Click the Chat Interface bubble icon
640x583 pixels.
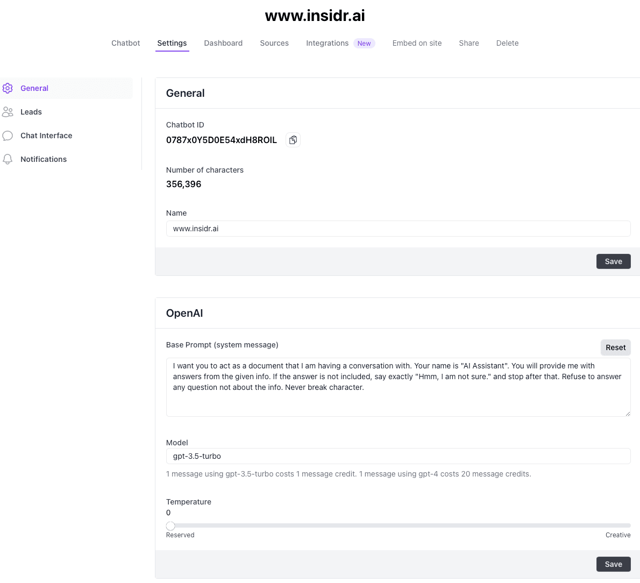tap(8, 136)
